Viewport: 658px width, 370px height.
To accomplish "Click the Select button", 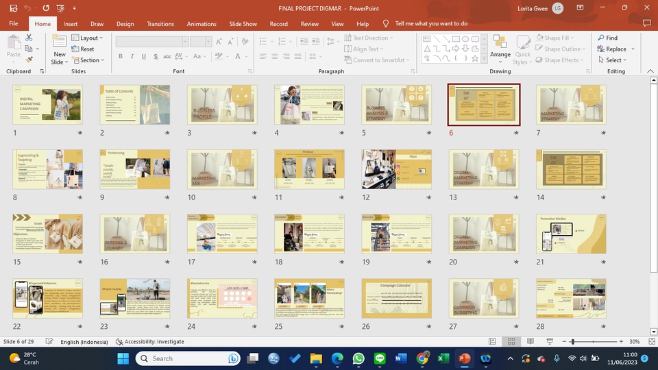I will 612,60.
